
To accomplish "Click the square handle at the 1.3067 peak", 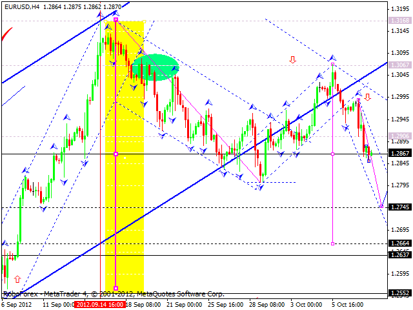I will point(332,65).
